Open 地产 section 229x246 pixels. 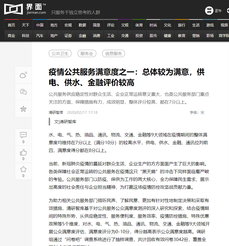pos(54,36)
